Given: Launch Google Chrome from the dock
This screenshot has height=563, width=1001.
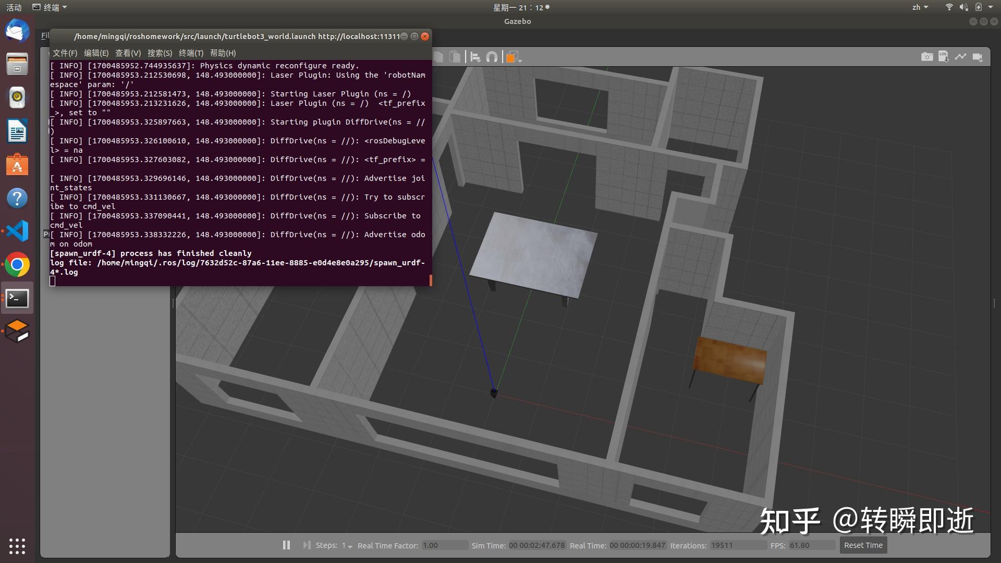Looking at the screenshot, I should tap(17, 265).
